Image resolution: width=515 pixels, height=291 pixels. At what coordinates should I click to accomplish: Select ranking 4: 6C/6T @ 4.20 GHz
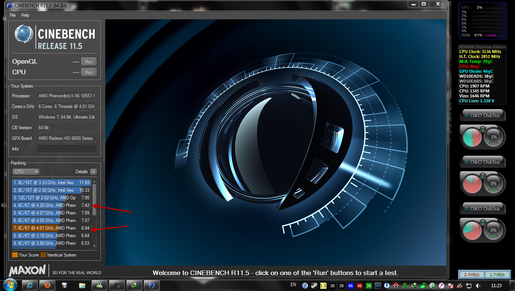[x=52, y=205]
